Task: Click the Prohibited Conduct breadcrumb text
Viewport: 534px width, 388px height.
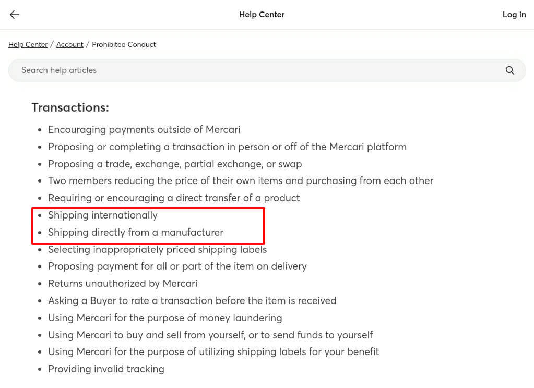Action: click(x=124, y=44)
